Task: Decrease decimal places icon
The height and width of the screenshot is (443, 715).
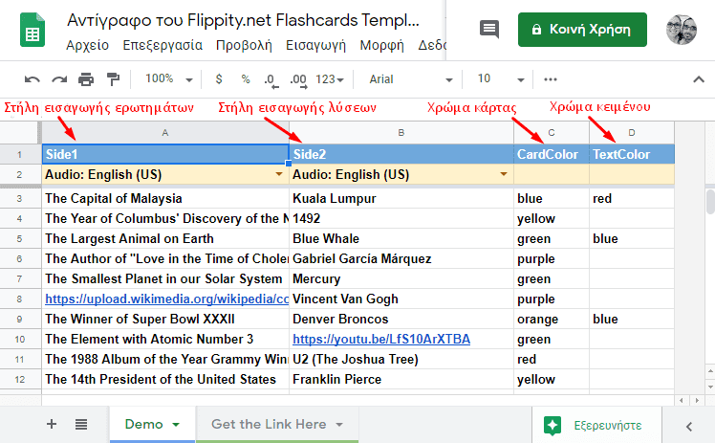Action: [x=271, y=80]
